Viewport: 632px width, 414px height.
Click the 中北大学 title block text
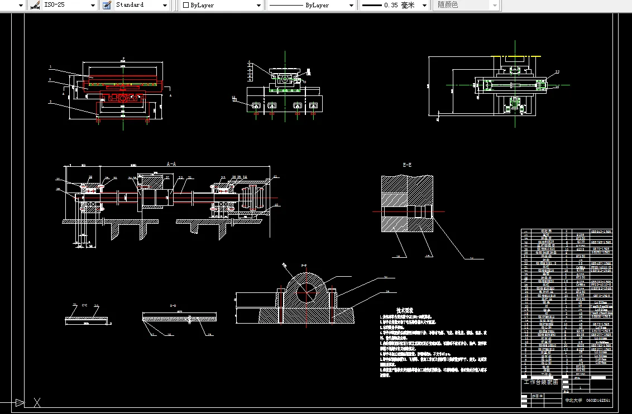click(x=573, y=400)
